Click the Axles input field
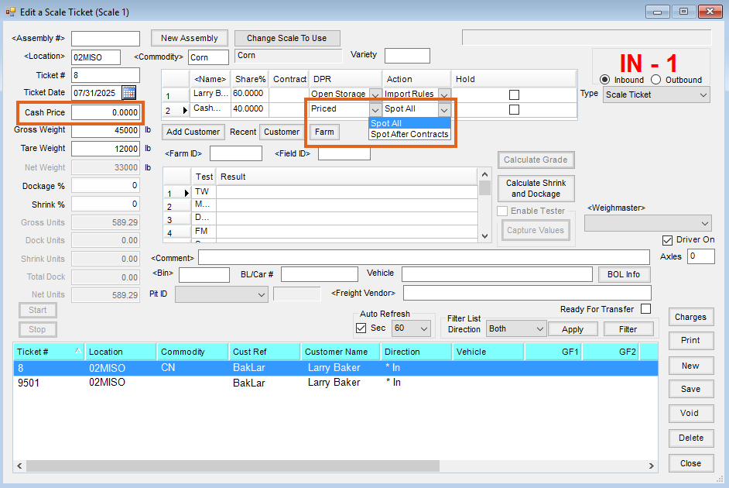 [x=700, y=256]
